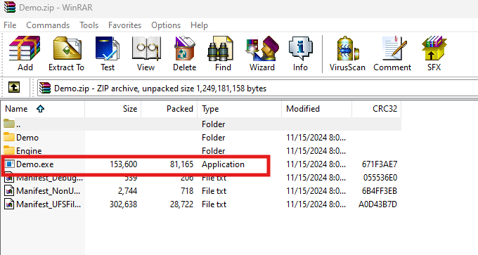The height and width of the screenshot is (255, 478).
Task: Start VirusScan on the archive
Action: pyautogui.click(x=347, y=53)
